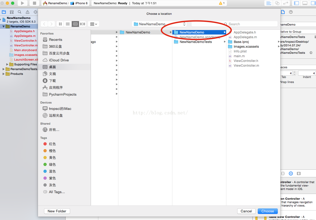
Task: Click the Search field in dialog
Action: 235,24
